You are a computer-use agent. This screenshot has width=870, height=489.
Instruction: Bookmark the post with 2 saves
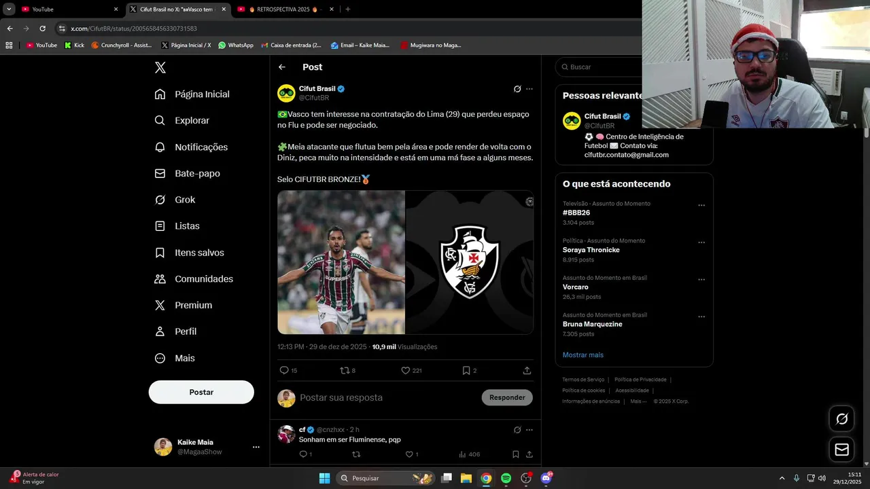(469, 370)
